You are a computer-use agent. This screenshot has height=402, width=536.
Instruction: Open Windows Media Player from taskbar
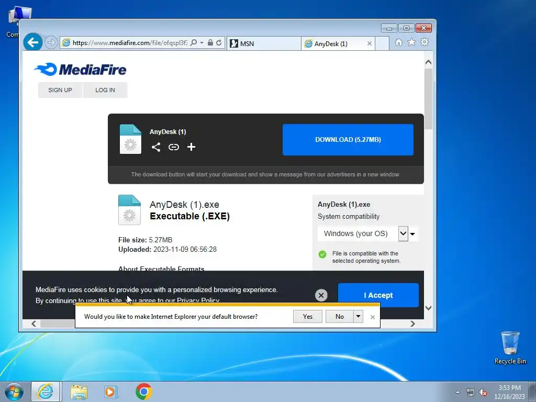110,392
